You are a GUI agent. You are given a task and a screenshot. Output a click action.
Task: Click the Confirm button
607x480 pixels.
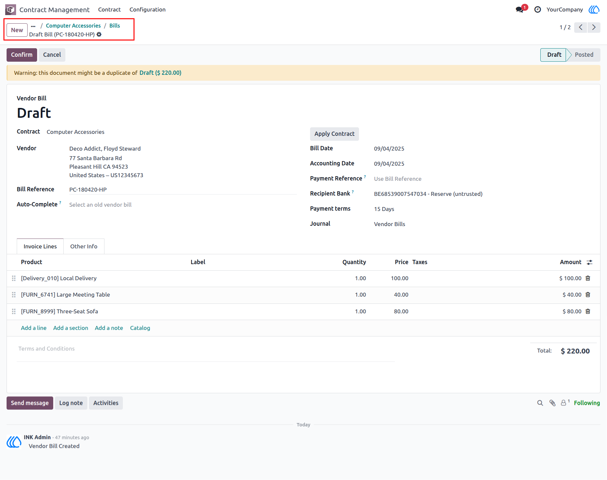pyautogui.click(x=22, y=55)
